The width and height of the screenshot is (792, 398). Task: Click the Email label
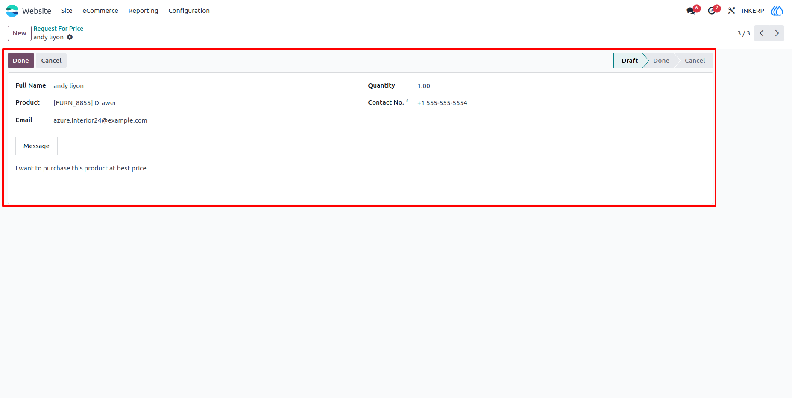[x=24, y=120]
